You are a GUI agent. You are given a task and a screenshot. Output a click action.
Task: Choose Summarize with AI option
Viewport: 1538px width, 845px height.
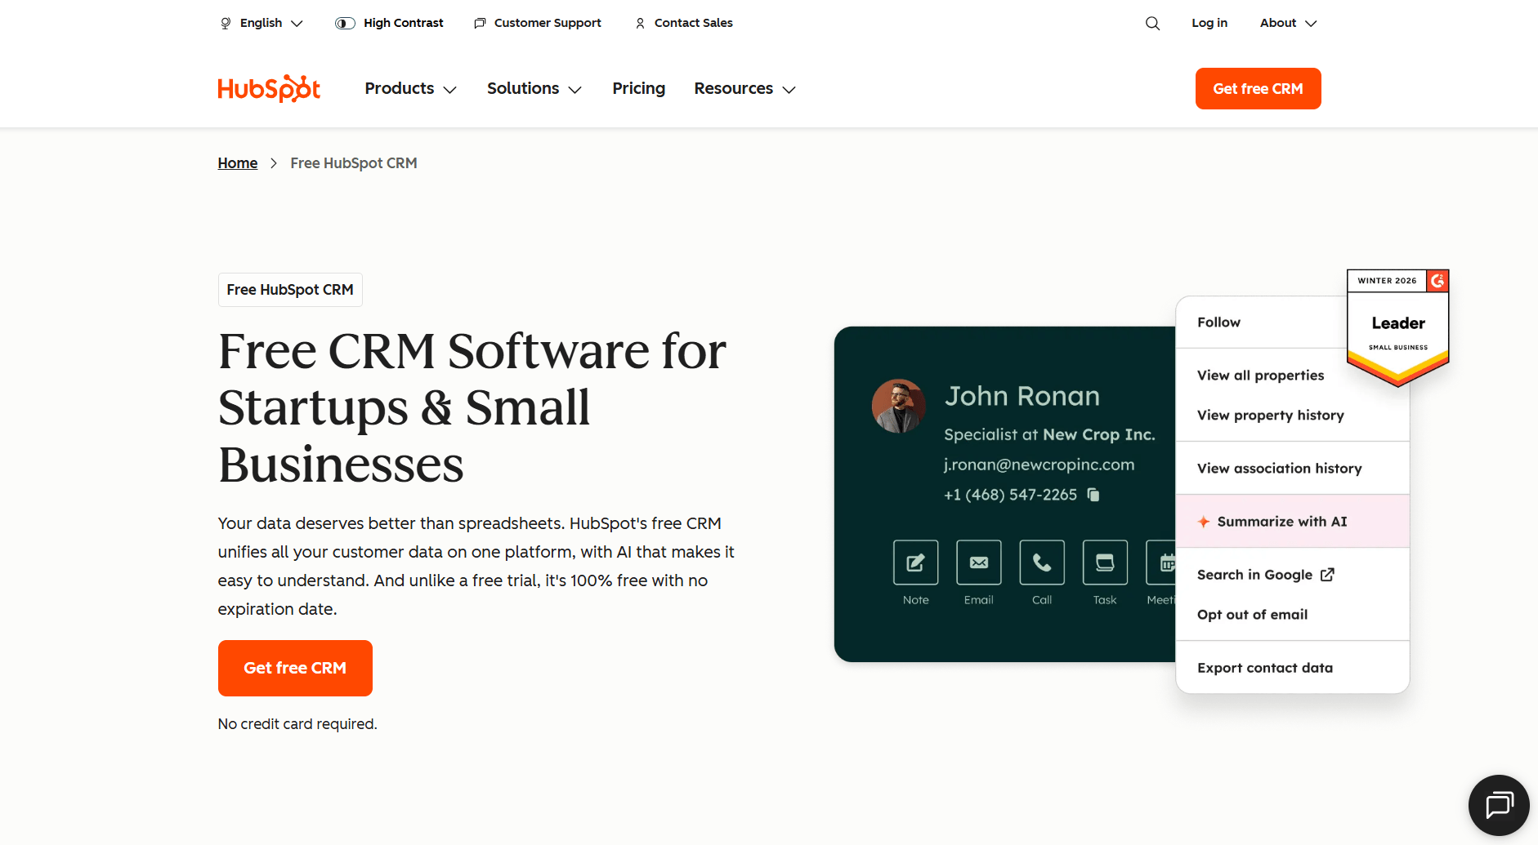1292,522
